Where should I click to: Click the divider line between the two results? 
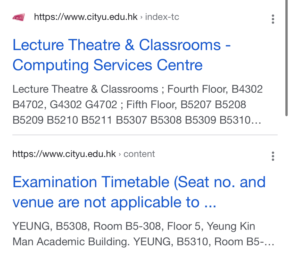click(x=145, y=135)
